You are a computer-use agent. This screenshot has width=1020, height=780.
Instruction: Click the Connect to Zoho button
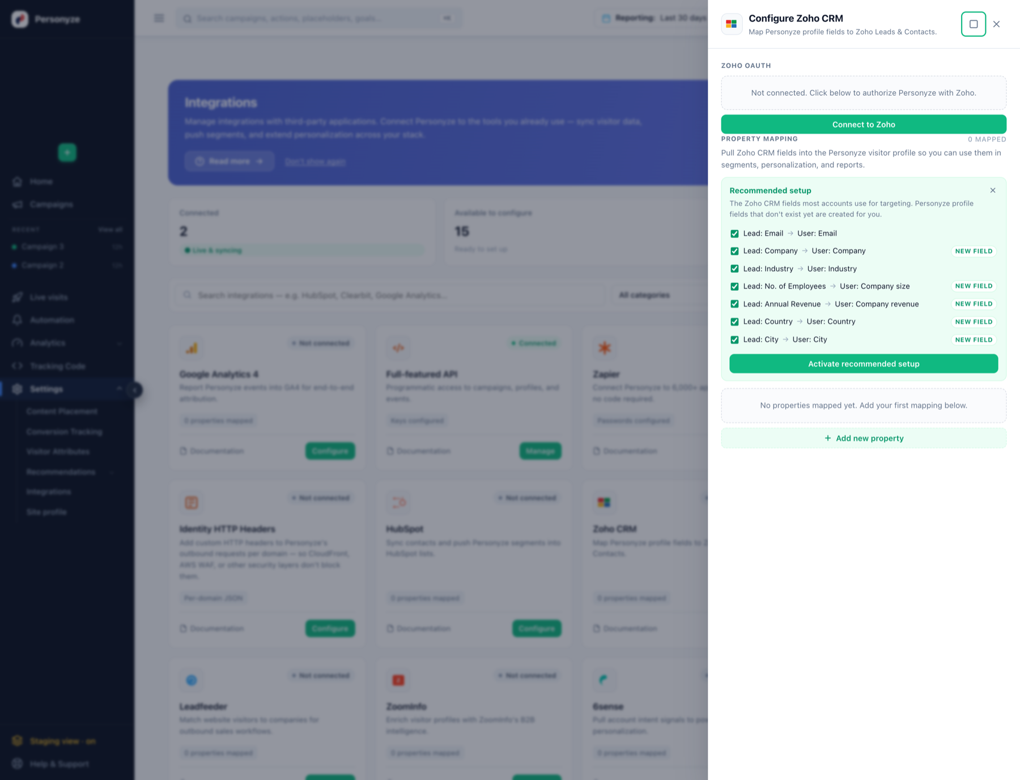coord(864,125)
